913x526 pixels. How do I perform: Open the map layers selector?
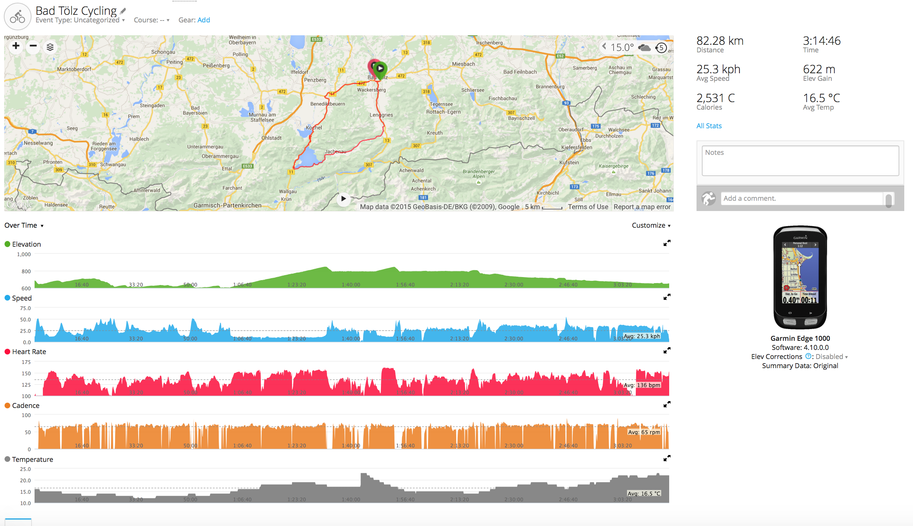point(50,47)
